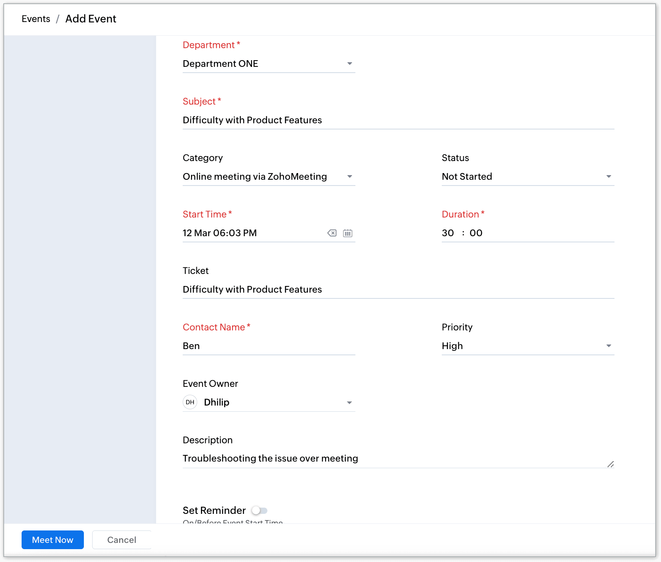661x562 pixels.
Task: Click the Contact Name field
Action: click(268, 346)
